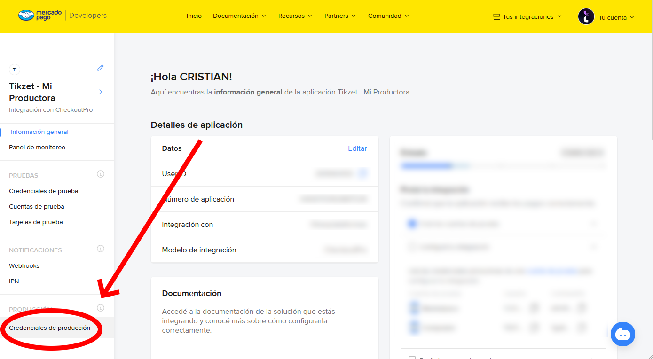
Task: Open the Tus integraciones dropdown
Action: pos(527,17)
